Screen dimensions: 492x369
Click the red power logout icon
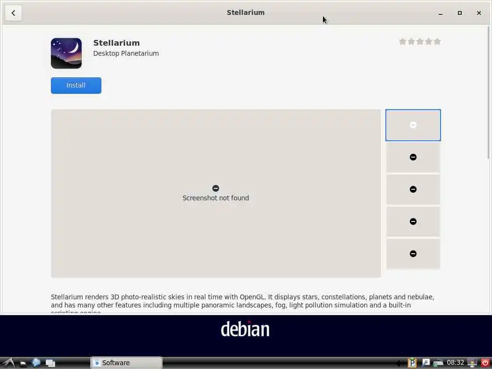pos(485,363)
